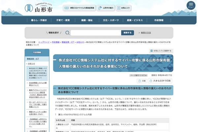The image size is (198, 132).
Task: Open 文化・スポーツ navigation menu
Action: click(x=111, y=20)
